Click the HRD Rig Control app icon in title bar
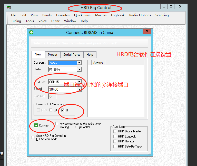The image size is (197, 166). coord(9,7)
